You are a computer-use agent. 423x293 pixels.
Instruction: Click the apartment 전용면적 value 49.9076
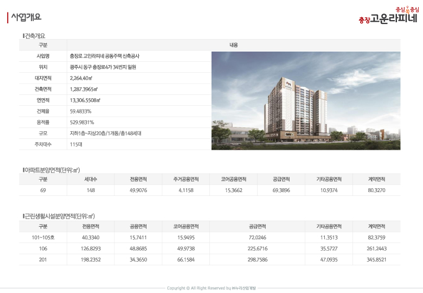point(138,190)
